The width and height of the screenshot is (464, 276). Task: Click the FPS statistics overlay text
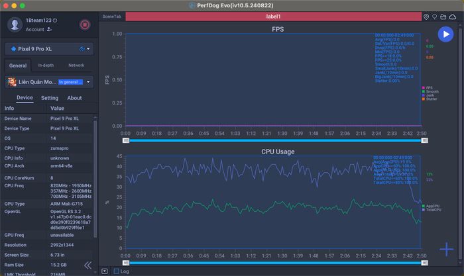coord(396,58)
